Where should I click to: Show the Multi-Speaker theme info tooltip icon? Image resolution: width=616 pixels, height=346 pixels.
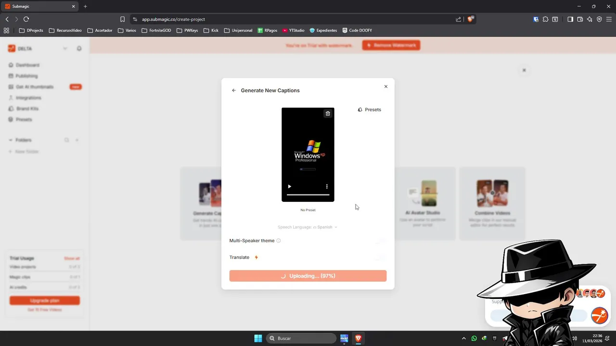[279, 241]
